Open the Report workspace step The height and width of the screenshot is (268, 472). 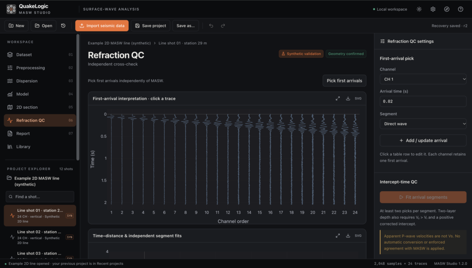40,134
